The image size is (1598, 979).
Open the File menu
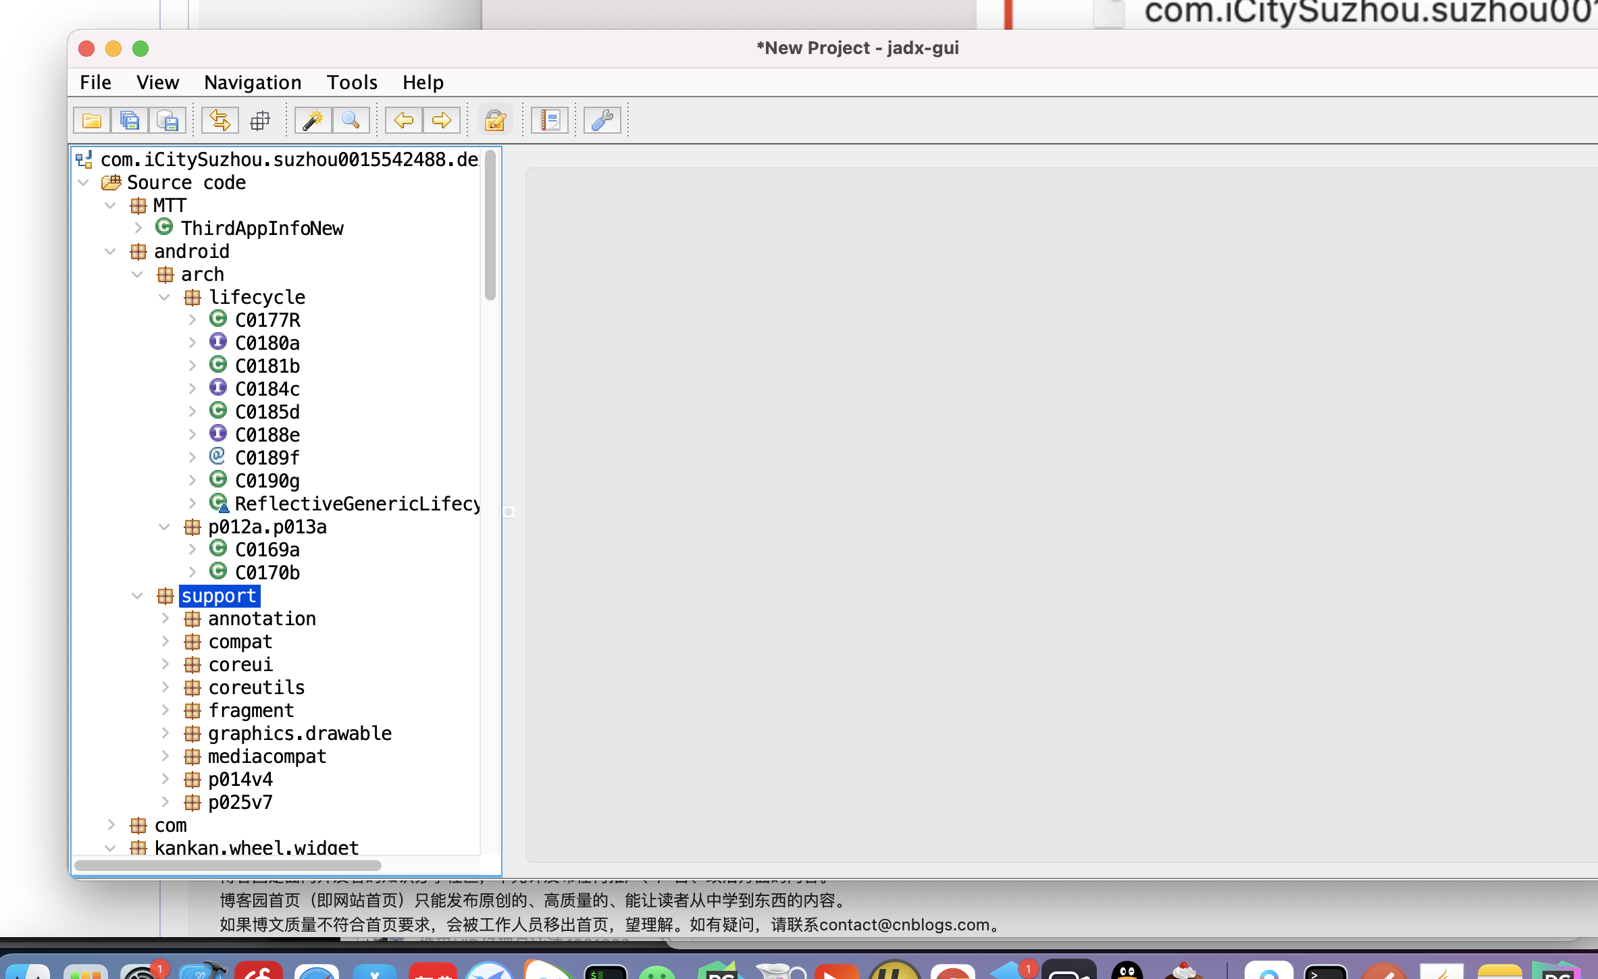(95, 82)
